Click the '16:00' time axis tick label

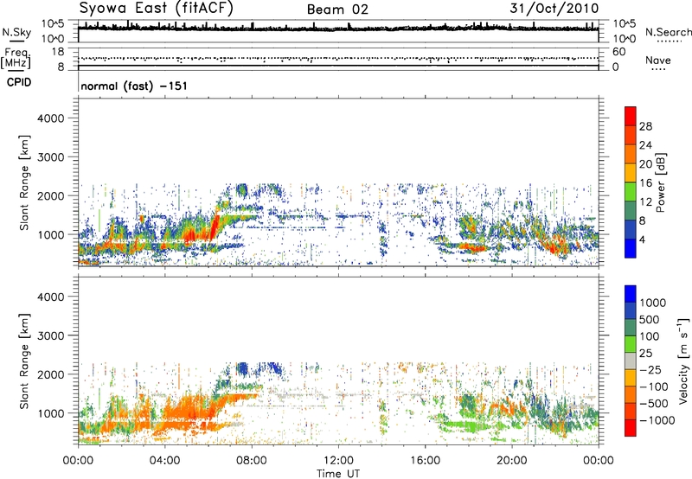(425, 461)
